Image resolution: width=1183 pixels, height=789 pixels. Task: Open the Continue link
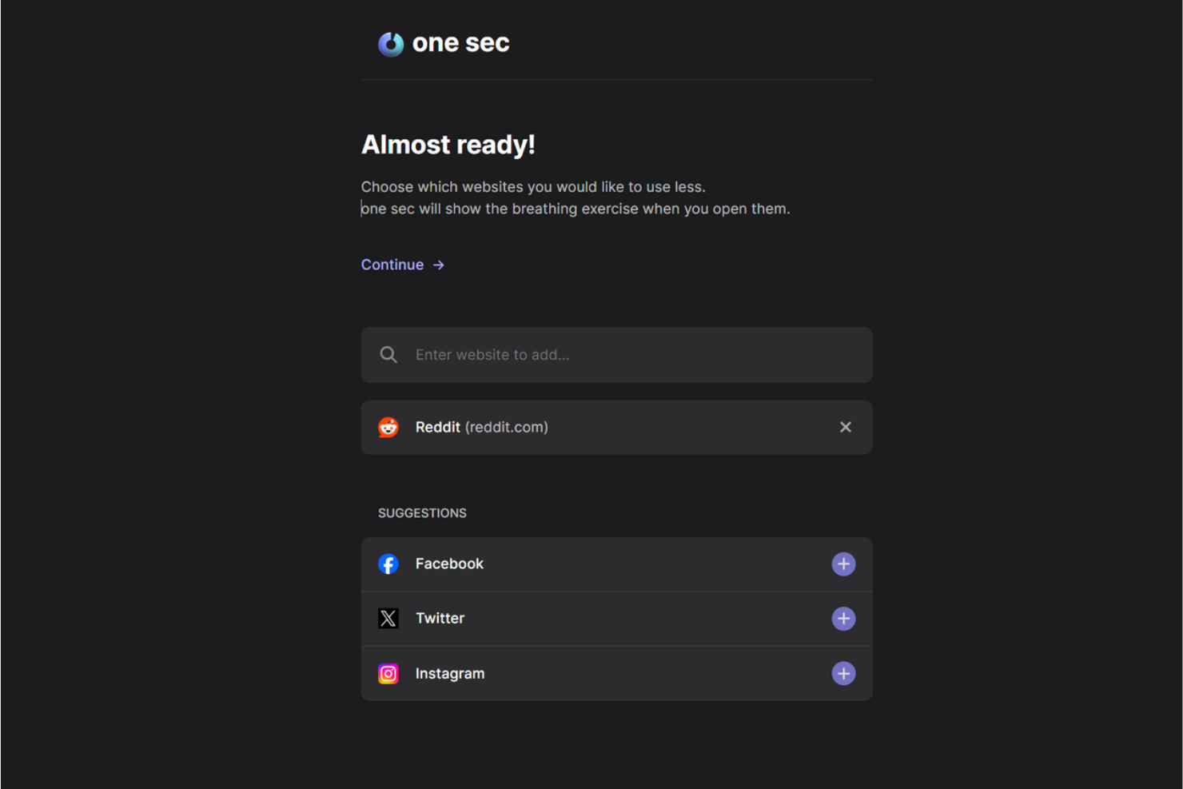pos(392,265)
